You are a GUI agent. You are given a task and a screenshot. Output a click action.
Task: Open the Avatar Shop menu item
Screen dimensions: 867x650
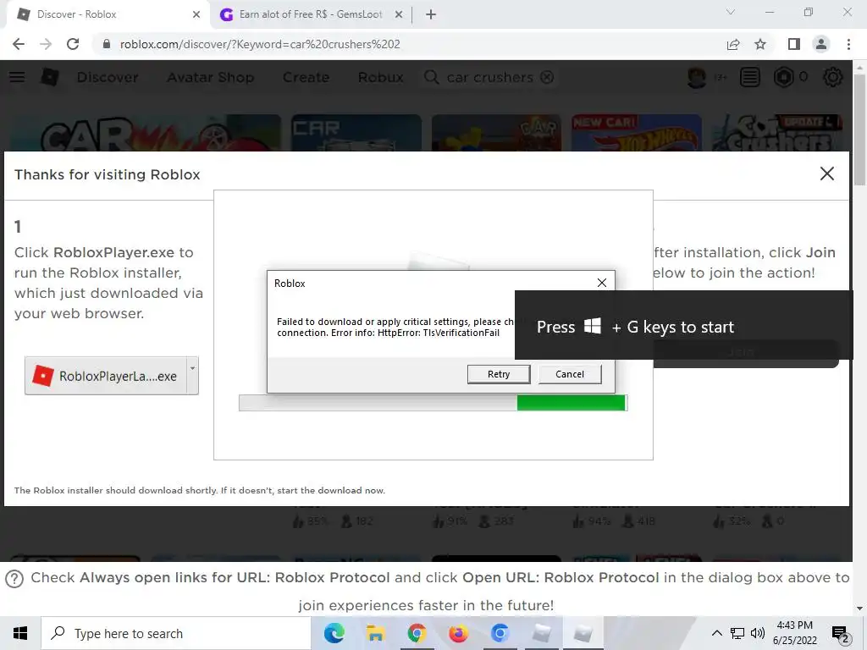tap(210, 77)
